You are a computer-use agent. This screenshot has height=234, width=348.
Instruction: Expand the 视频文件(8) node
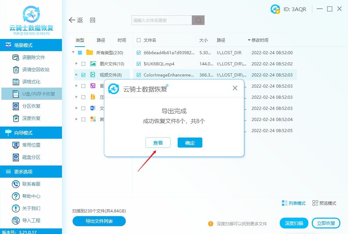point(76,75)
